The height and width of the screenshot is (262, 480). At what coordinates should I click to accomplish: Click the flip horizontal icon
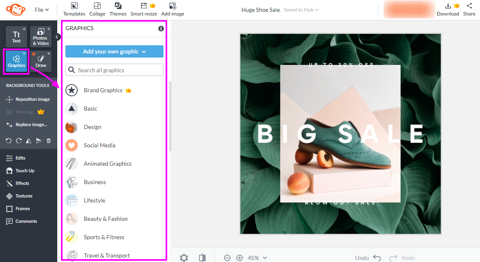tap(29, 141)
